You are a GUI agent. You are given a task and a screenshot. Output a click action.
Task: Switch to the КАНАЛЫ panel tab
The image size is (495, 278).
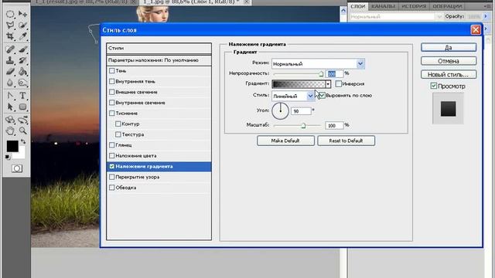click(383, 6)
